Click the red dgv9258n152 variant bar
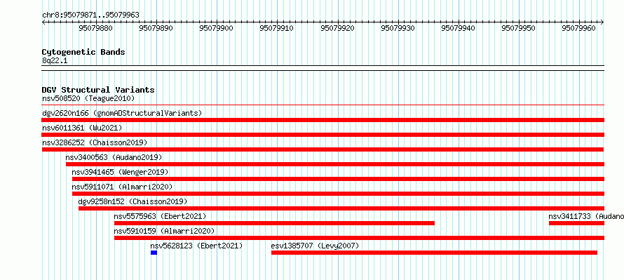The image size is (624, 280). coord(341,208)
